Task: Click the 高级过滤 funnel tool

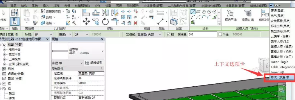Action: pyautogui.click(x=248, y=15)
